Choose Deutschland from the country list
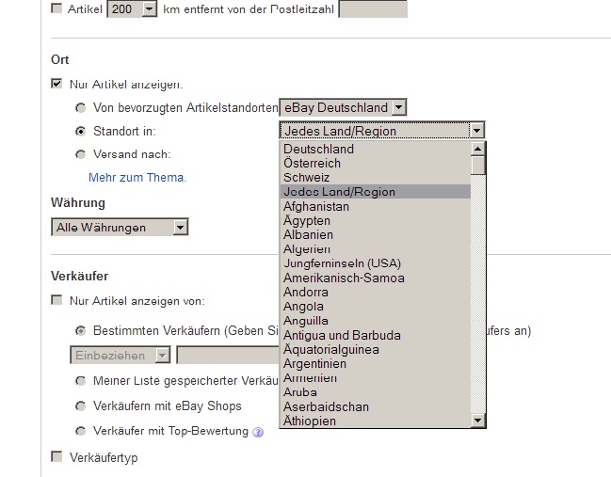 click(318, 149)
